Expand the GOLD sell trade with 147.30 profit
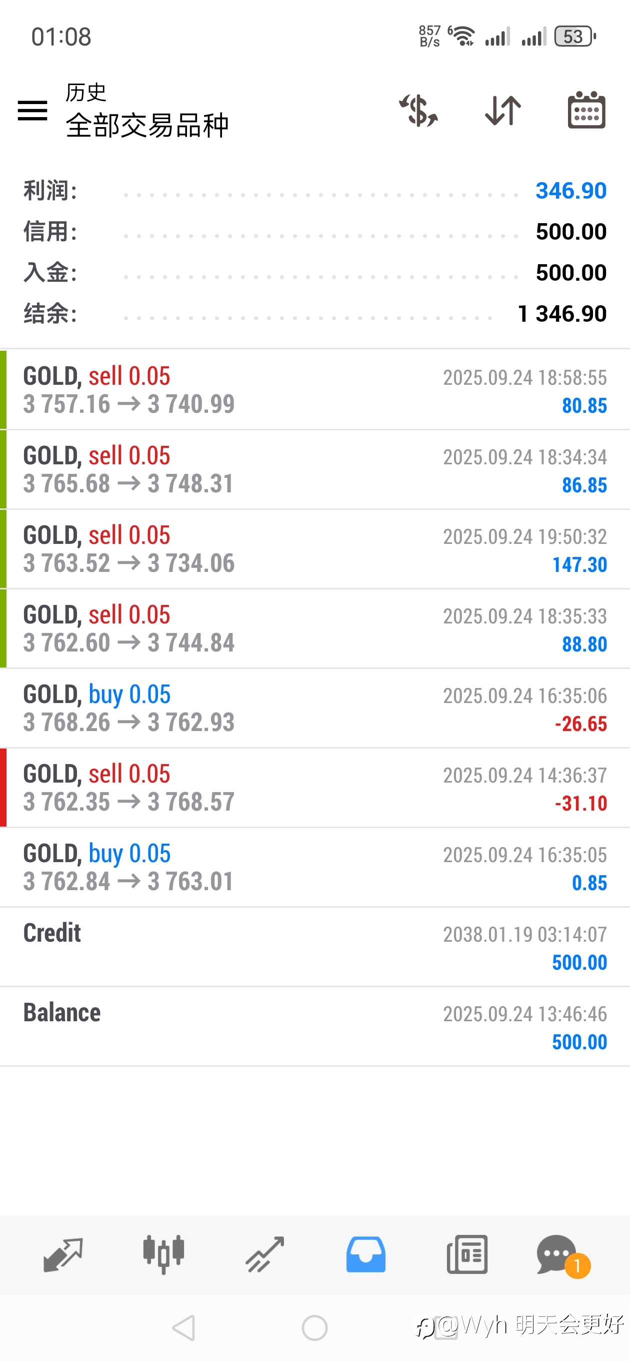This screenshot has width=630, height=1361. [x=314, y=549]
